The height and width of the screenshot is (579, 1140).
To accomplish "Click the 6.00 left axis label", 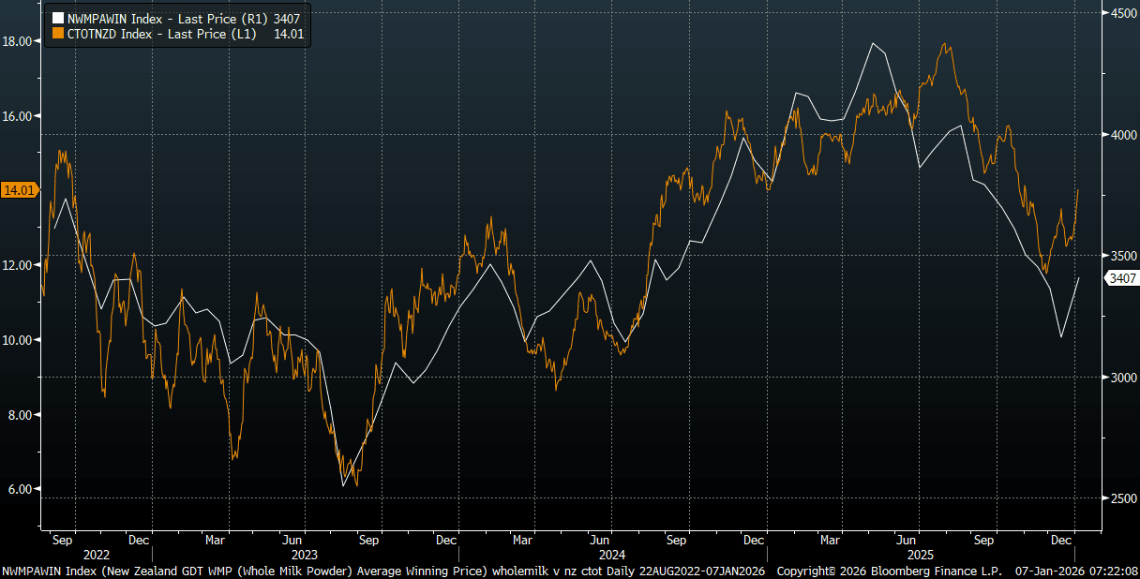I will (x=22, y=489).
